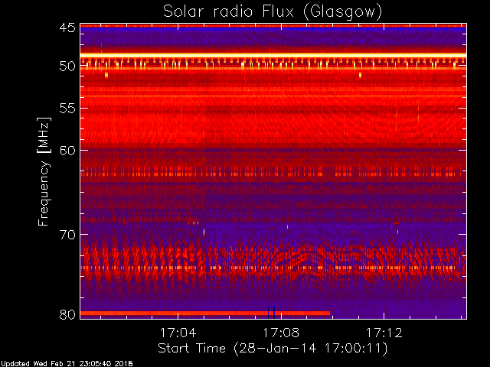Click the red horizontal bar at 80 MHz

[x=205, y=313]
